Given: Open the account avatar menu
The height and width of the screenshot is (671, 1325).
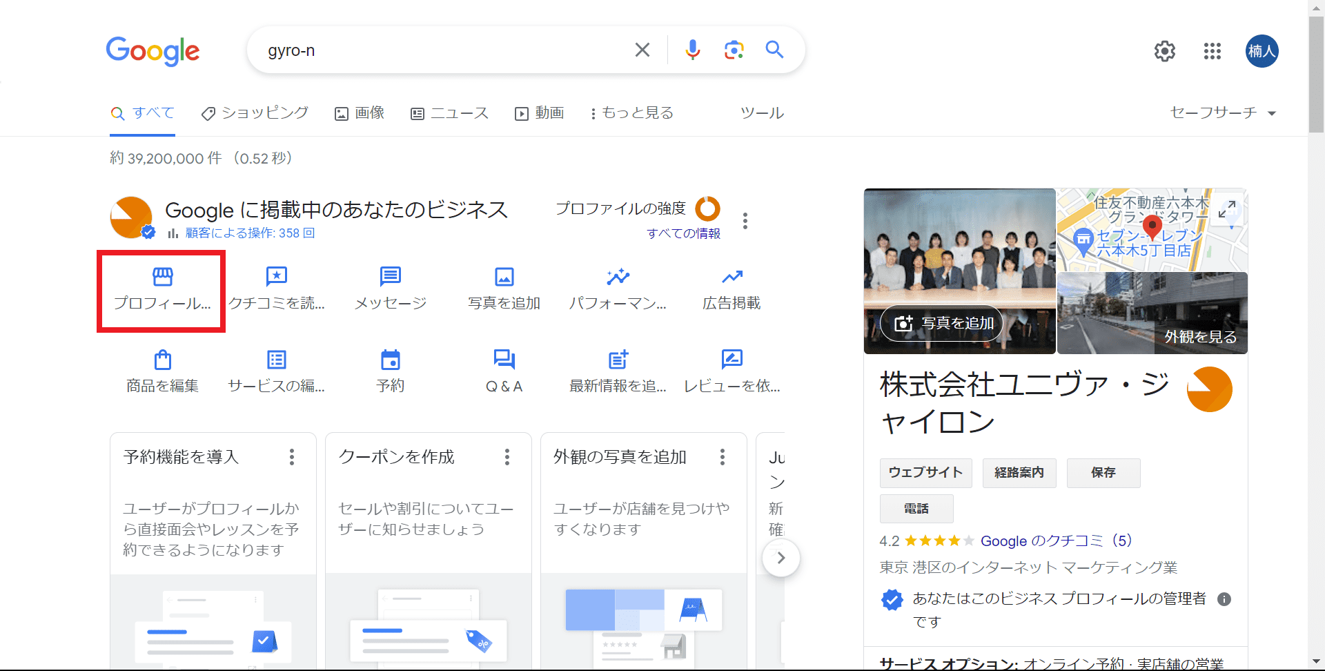Looking at the screenshot, I should pos(1262,51).
